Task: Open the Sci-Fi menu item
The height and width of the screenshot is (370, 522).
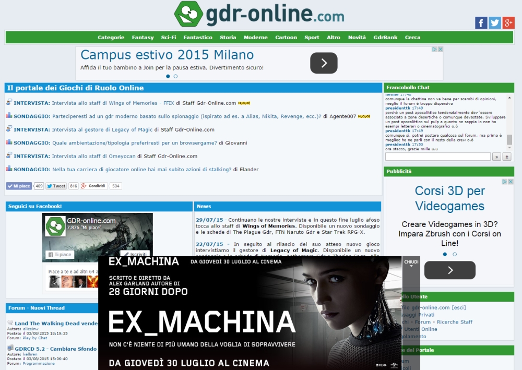Action: (169, 37)
